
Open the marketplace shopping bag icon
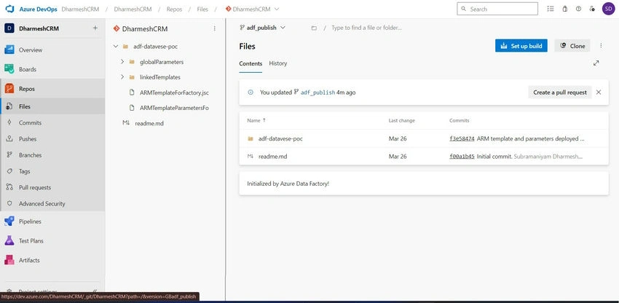(x=565, y=9)
